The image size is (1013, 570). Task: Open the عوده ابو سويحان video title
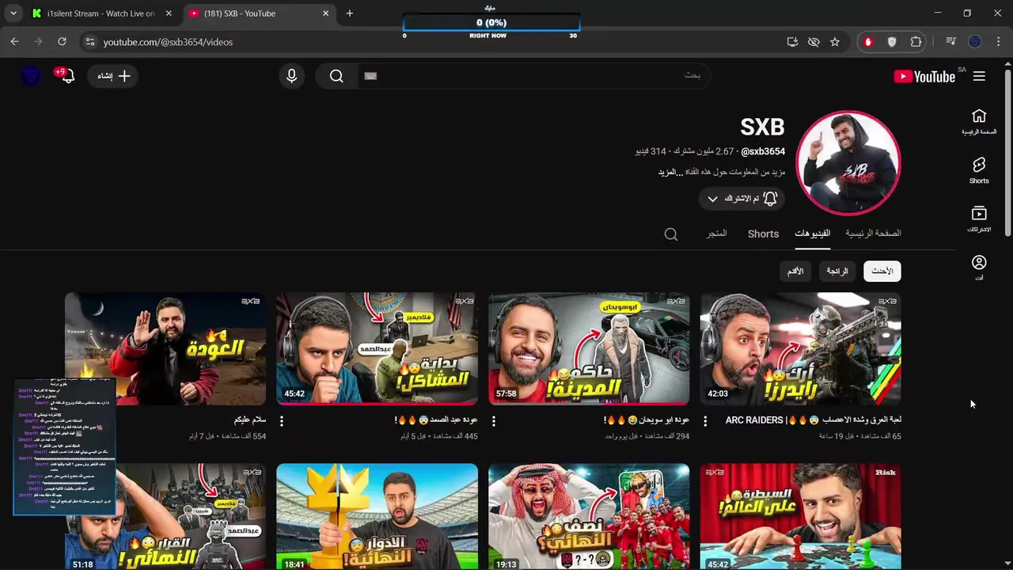646,420
